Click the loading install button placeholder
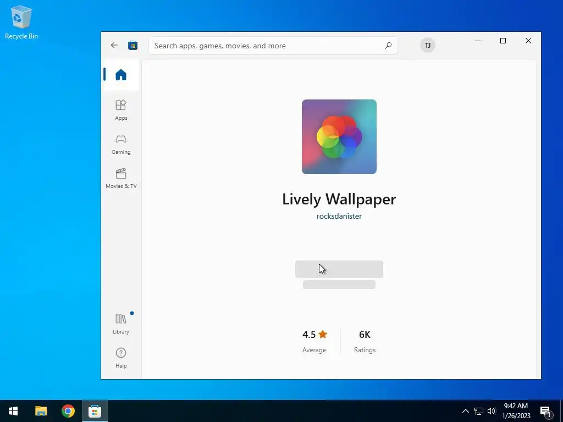 tap(339, 269)
